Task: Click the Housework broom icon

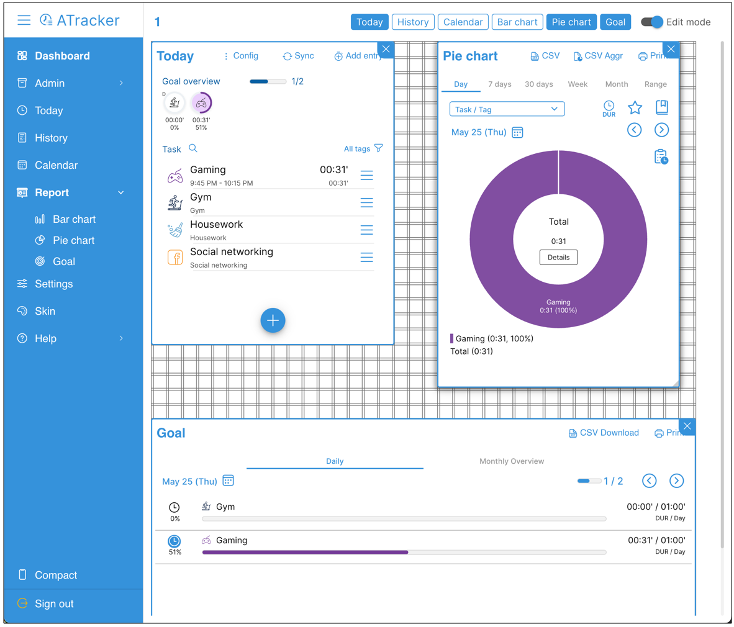Action: coord(176,230)
